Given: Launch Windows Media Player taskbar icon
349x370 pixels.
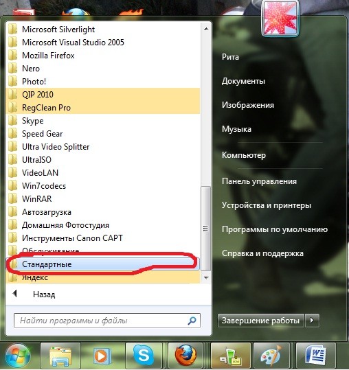Looking at the screenshot, I should (102, 356).
